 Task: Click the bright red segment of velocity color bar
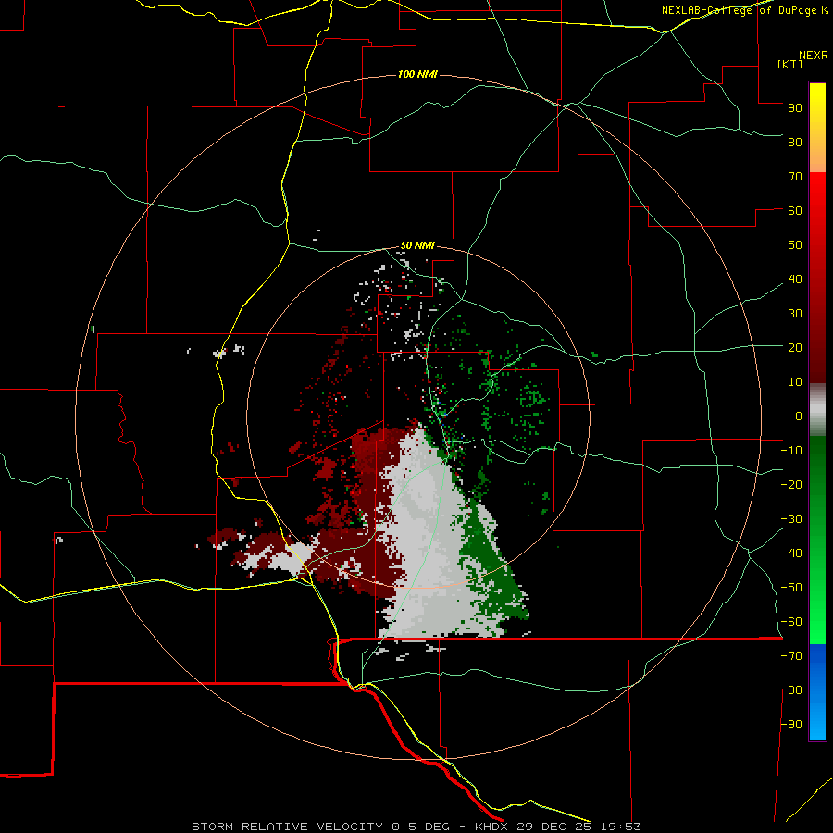coord(817,213)
